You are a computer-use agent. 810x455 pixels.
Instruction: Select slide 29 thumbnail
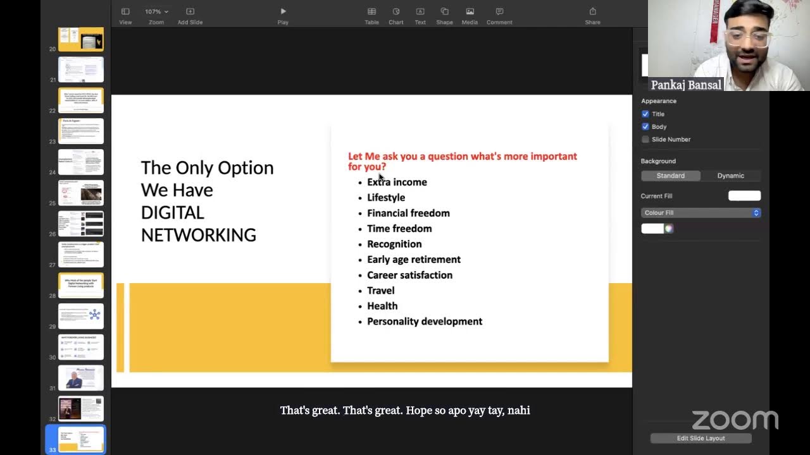[81, 316]
